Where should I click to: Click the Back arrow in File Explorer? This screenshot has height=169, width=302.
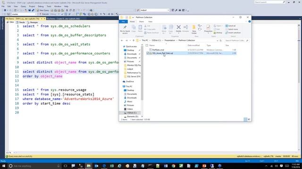coord(122,41)
